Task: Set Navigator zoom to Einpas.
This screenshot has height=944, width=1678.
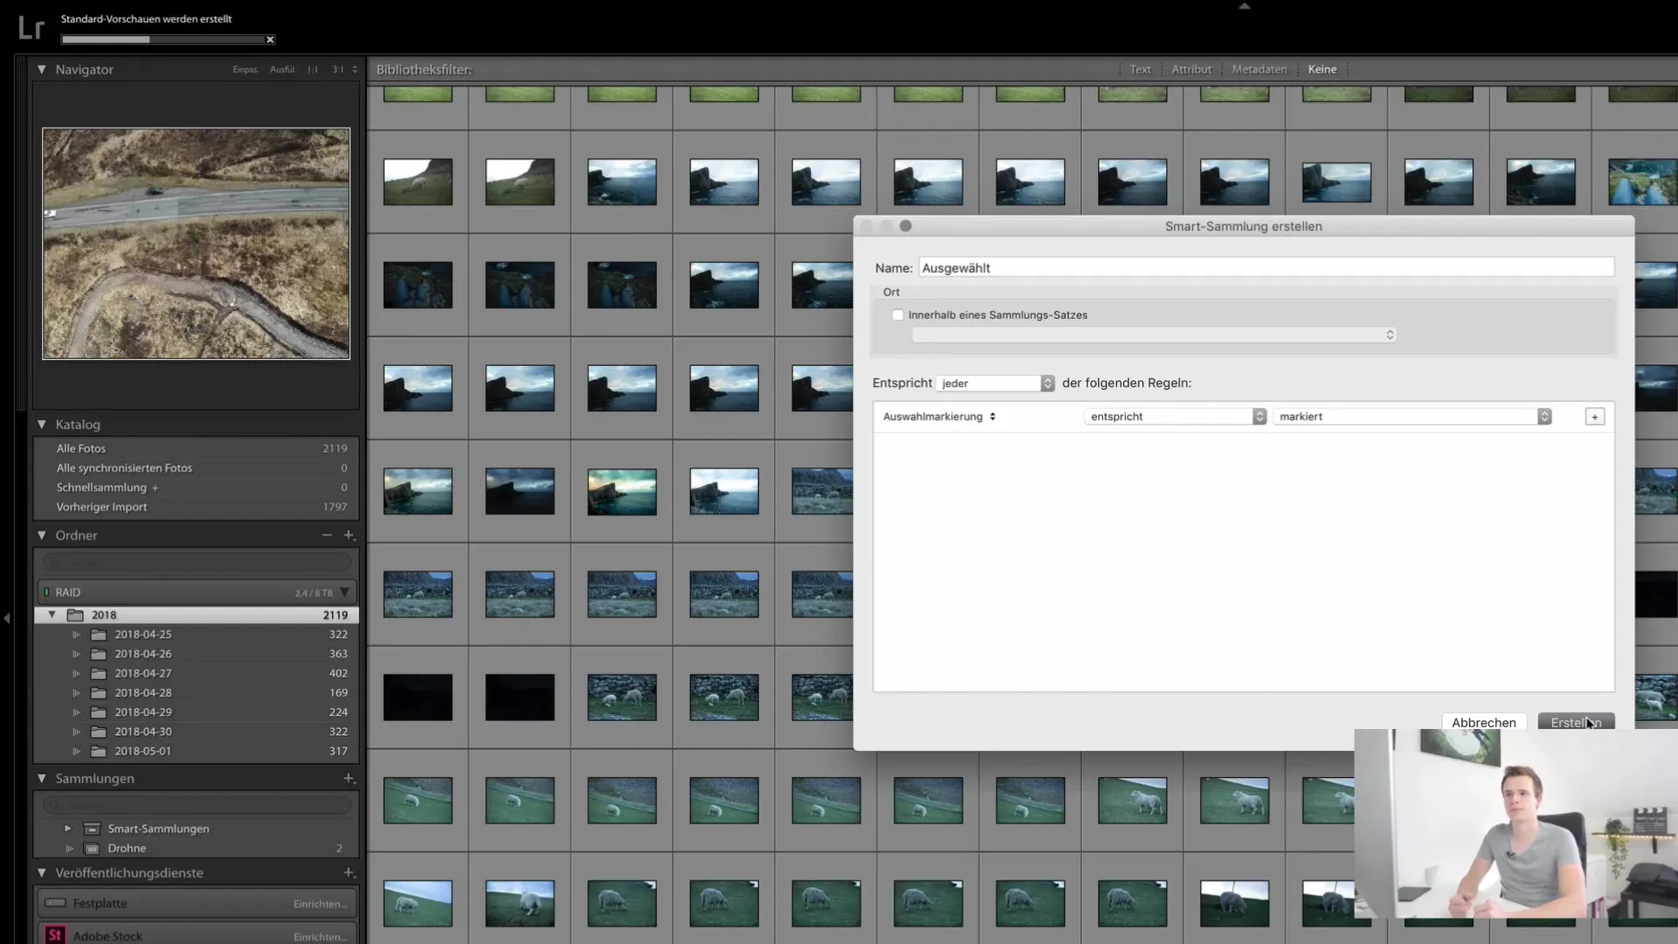Action: (246, 70)
